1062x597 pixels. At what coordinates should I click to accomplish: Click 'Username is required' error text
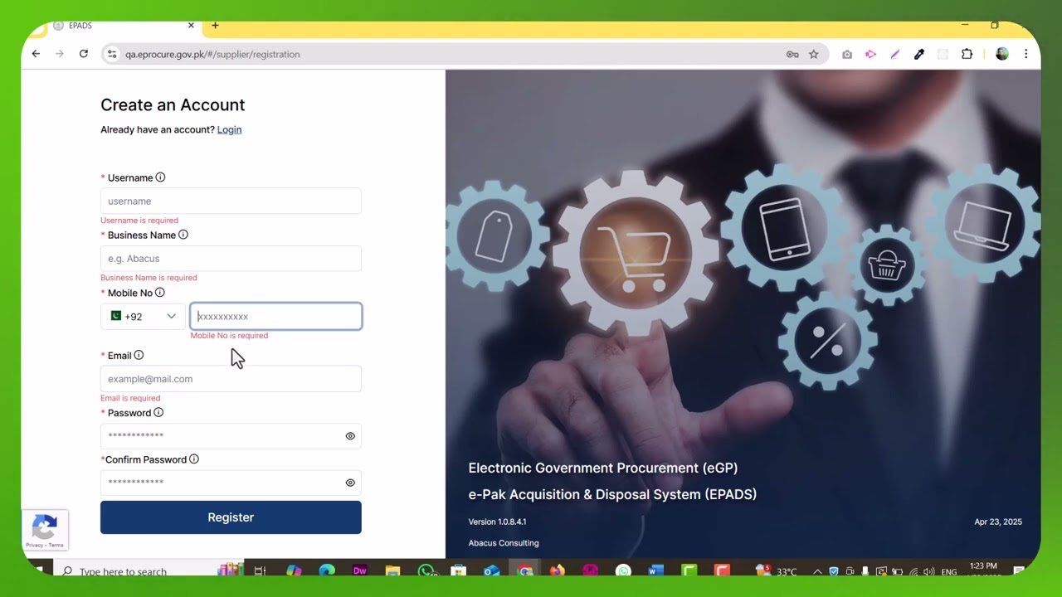pyautogui.click(x=139, y=221)
